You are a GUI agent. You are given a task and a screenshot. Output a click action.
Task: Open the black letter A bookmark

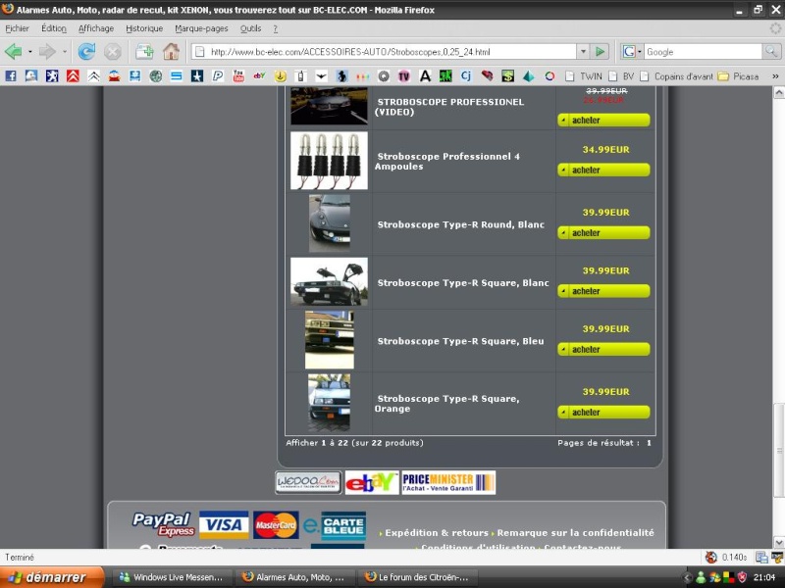point(425,76)
